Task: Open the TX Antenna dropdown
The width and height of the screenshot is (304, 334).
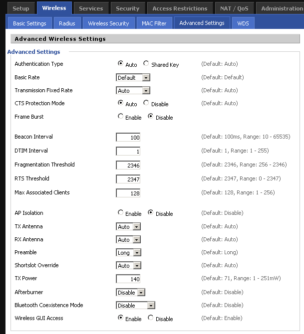Action: 128,227
